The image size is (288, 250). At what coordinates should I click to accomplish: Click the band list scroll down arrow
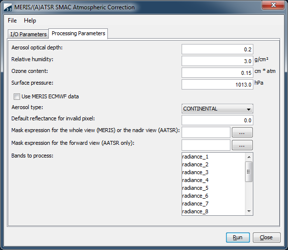point(249,211)
